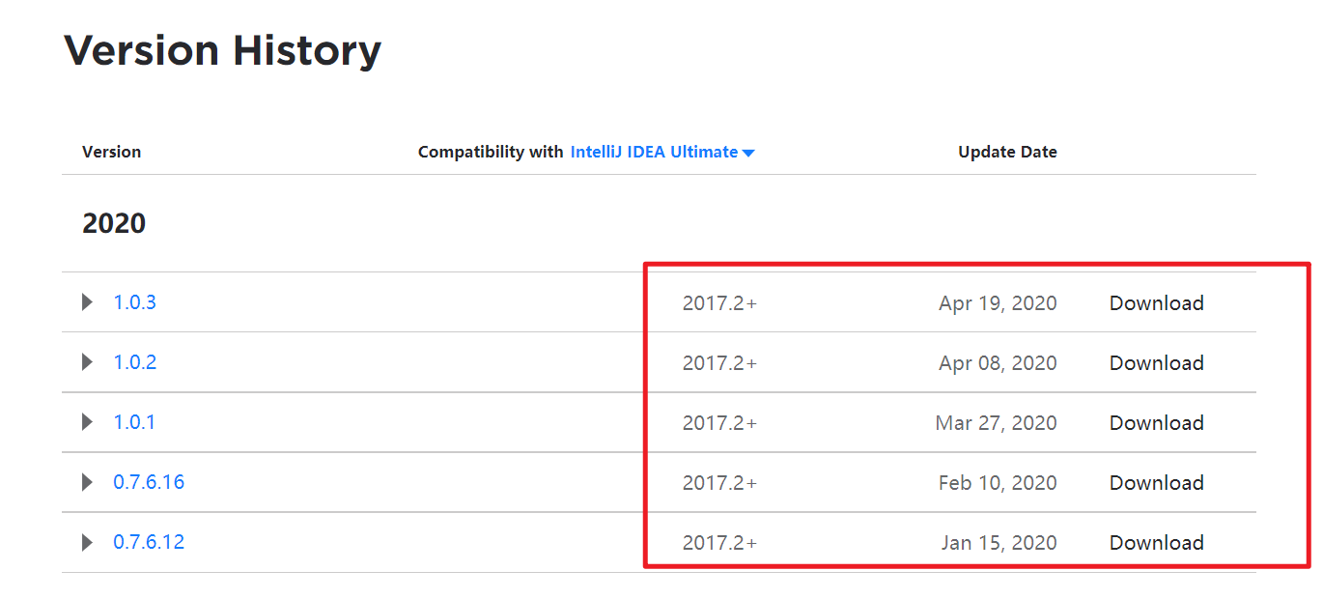The width and height of the screenshot is (1323, 599).
Task: Open the IntelliJ IDEA Ultimate compatibility dropdown
Action: tap(662, 152)
